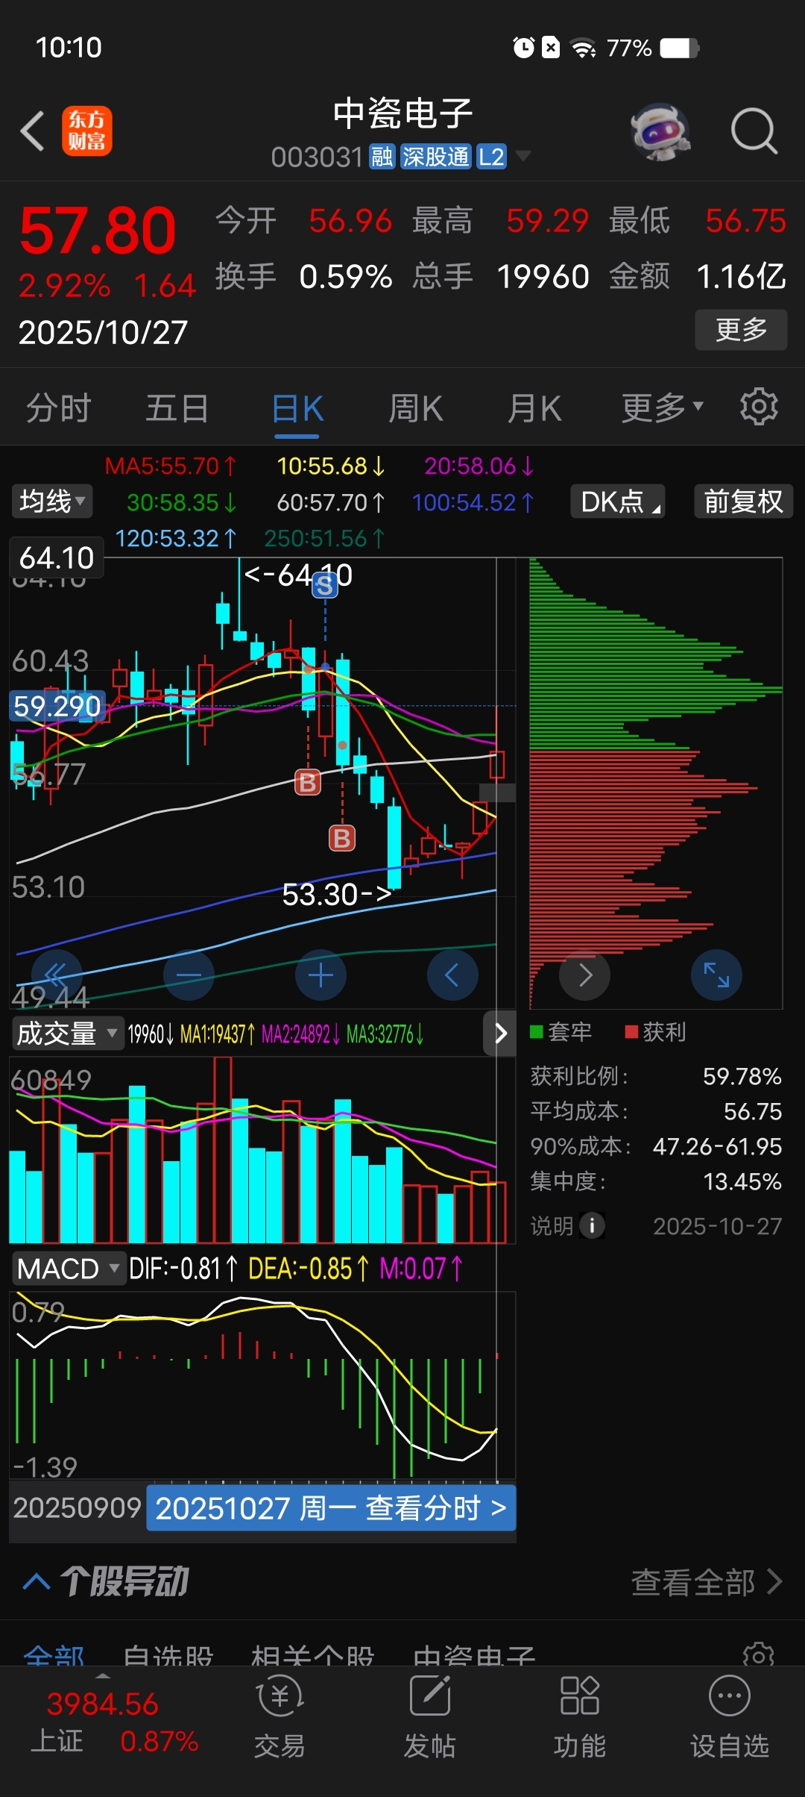
Task: Tap the 融 margin badge
Action: click(382, 157)
